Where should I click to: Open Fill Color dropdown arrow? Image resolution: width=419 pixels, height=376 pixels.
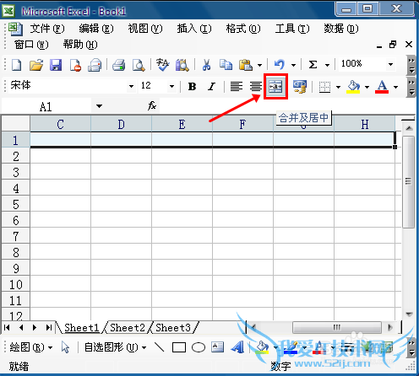click(x=367, y=87)
